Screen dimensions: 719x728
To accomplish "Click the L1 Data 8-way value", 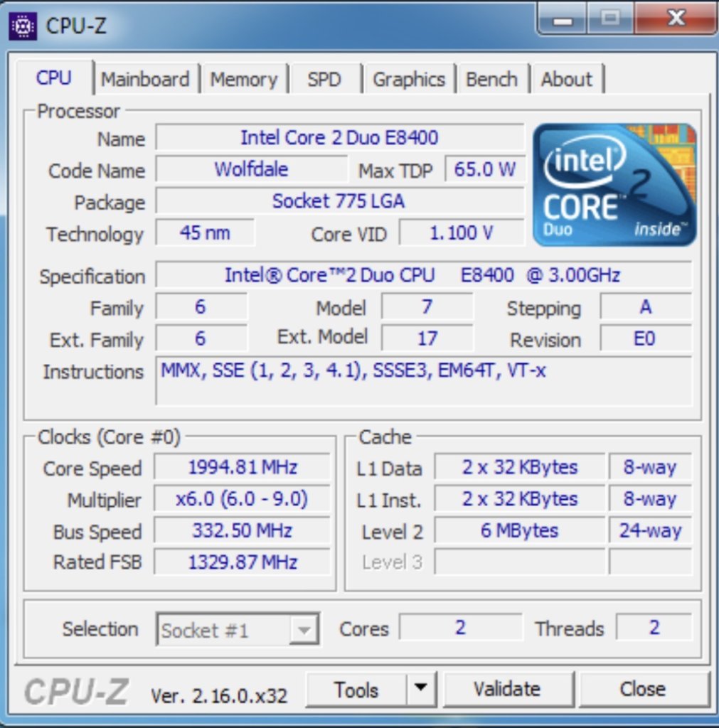I will pos(650,467).
